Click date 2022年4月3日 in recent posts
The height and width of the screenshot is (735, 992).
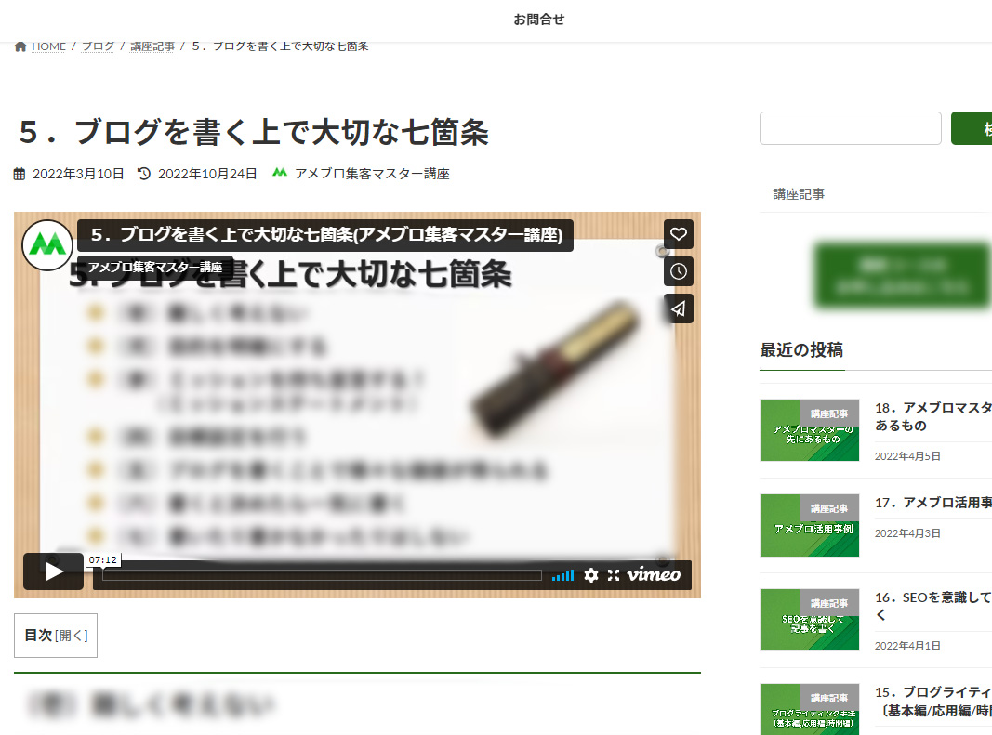click(907, 533)
